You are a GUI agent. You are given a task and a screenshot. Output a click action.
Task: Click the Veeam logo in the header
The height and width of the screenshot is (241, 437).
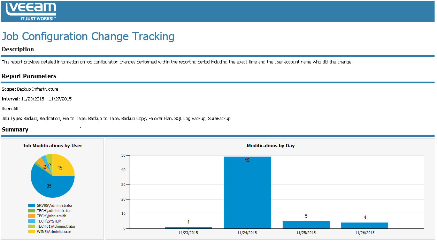(x=31, y=11)
